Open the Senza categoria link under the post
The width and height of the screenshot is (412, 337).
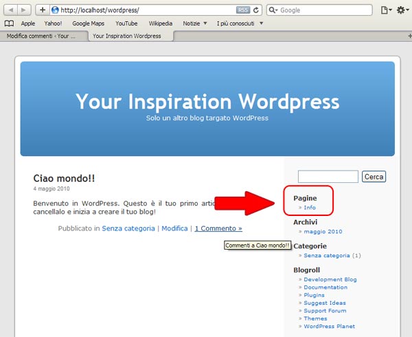[x=128, y=228]
